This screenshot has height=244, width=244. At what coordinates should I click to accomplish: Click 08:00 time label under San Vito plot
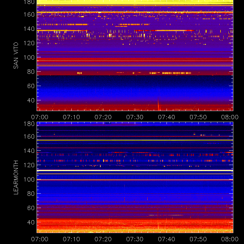click(230, 117)
